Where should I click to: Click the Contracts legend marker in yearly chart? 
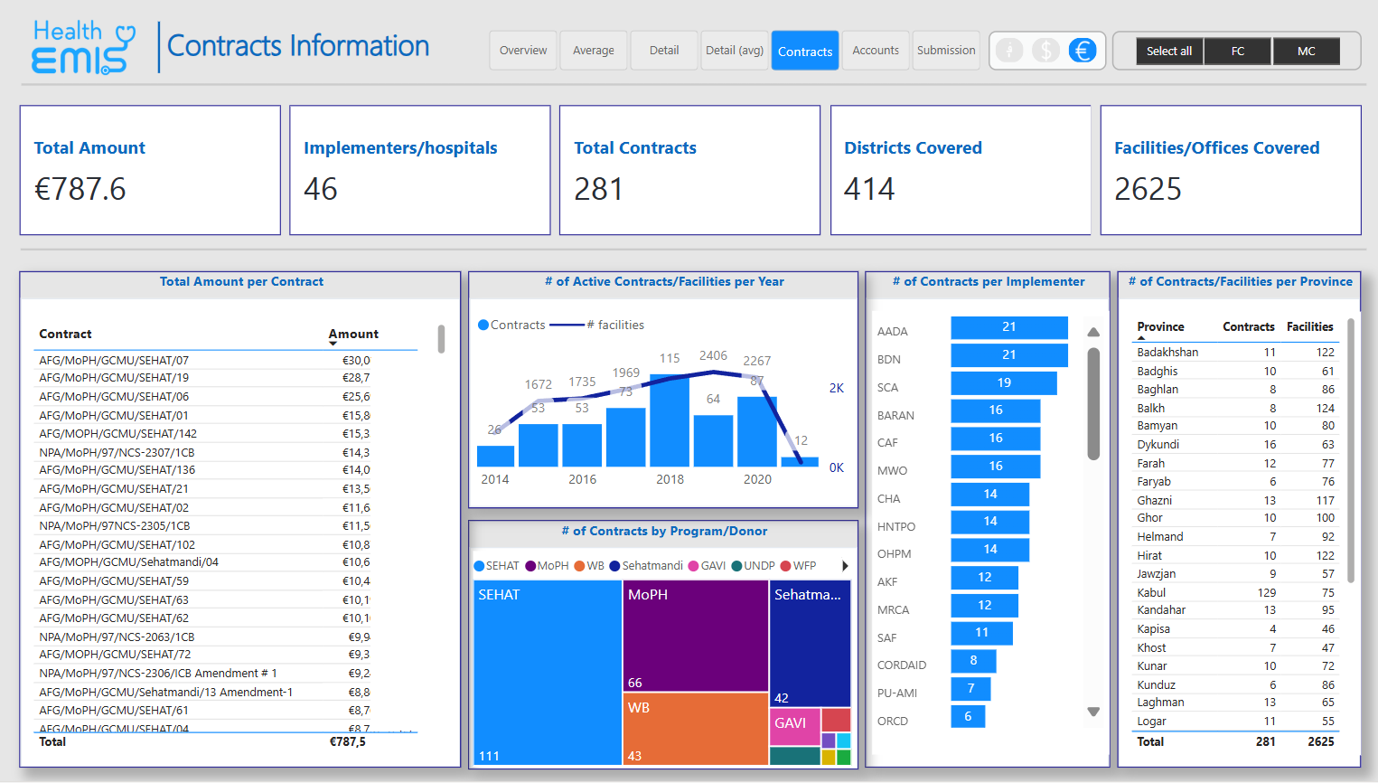[x=483, y=325]
